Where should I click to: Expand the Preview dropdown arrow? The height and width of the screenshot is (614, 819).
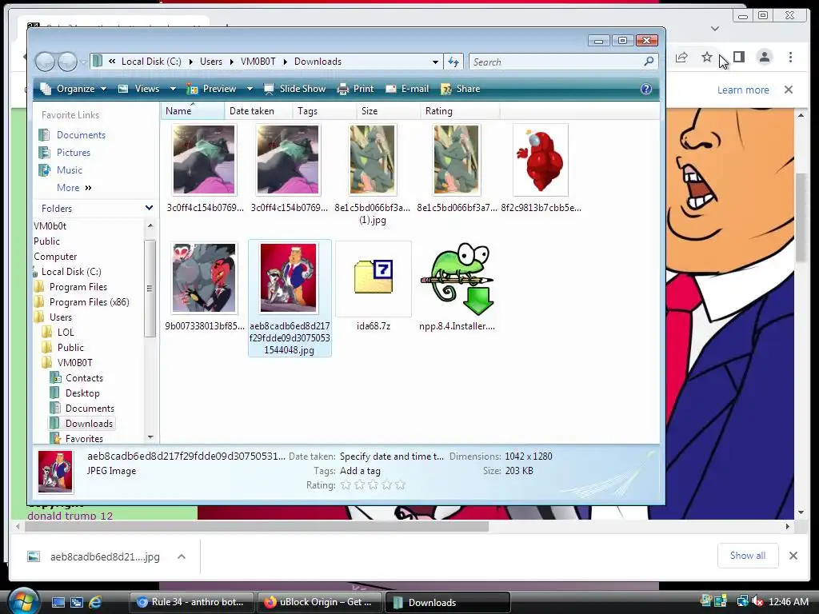[250, 90]
